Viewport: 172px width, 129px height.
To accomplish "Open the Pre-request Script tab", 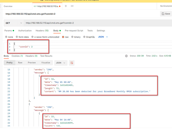I will [74, 30].
